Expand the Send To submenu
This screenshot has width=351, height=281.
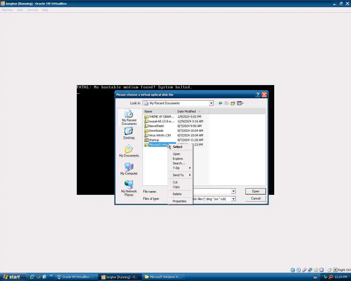[x=180, y=175]
